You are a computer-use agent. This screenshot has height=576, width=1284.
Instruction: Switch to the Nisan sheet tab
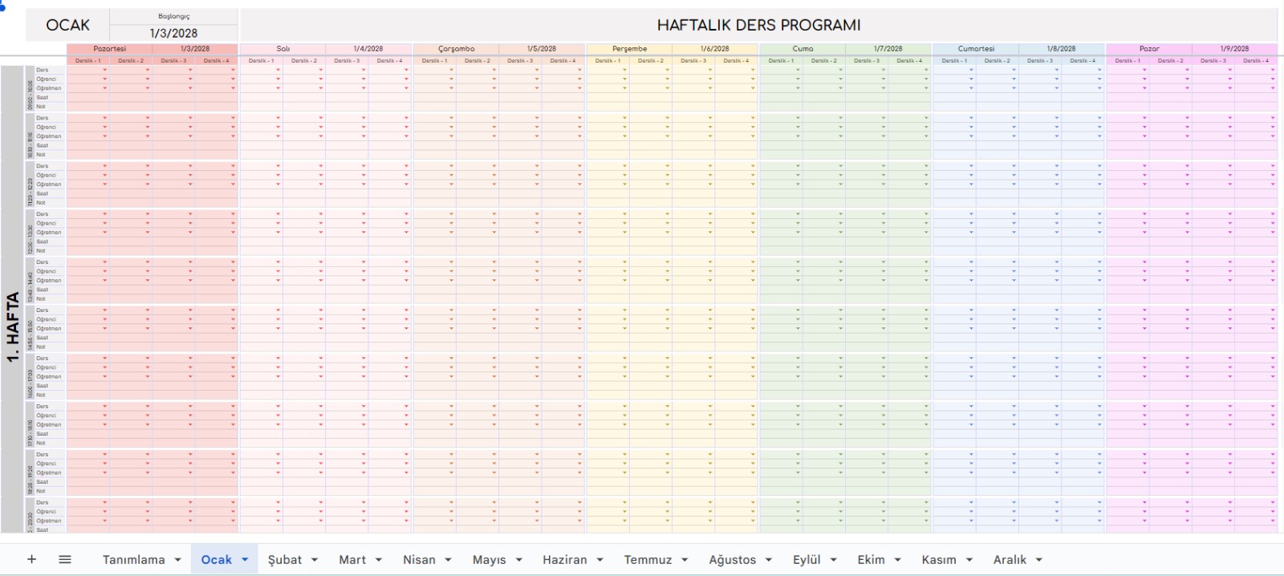click(x=419, y=560)
